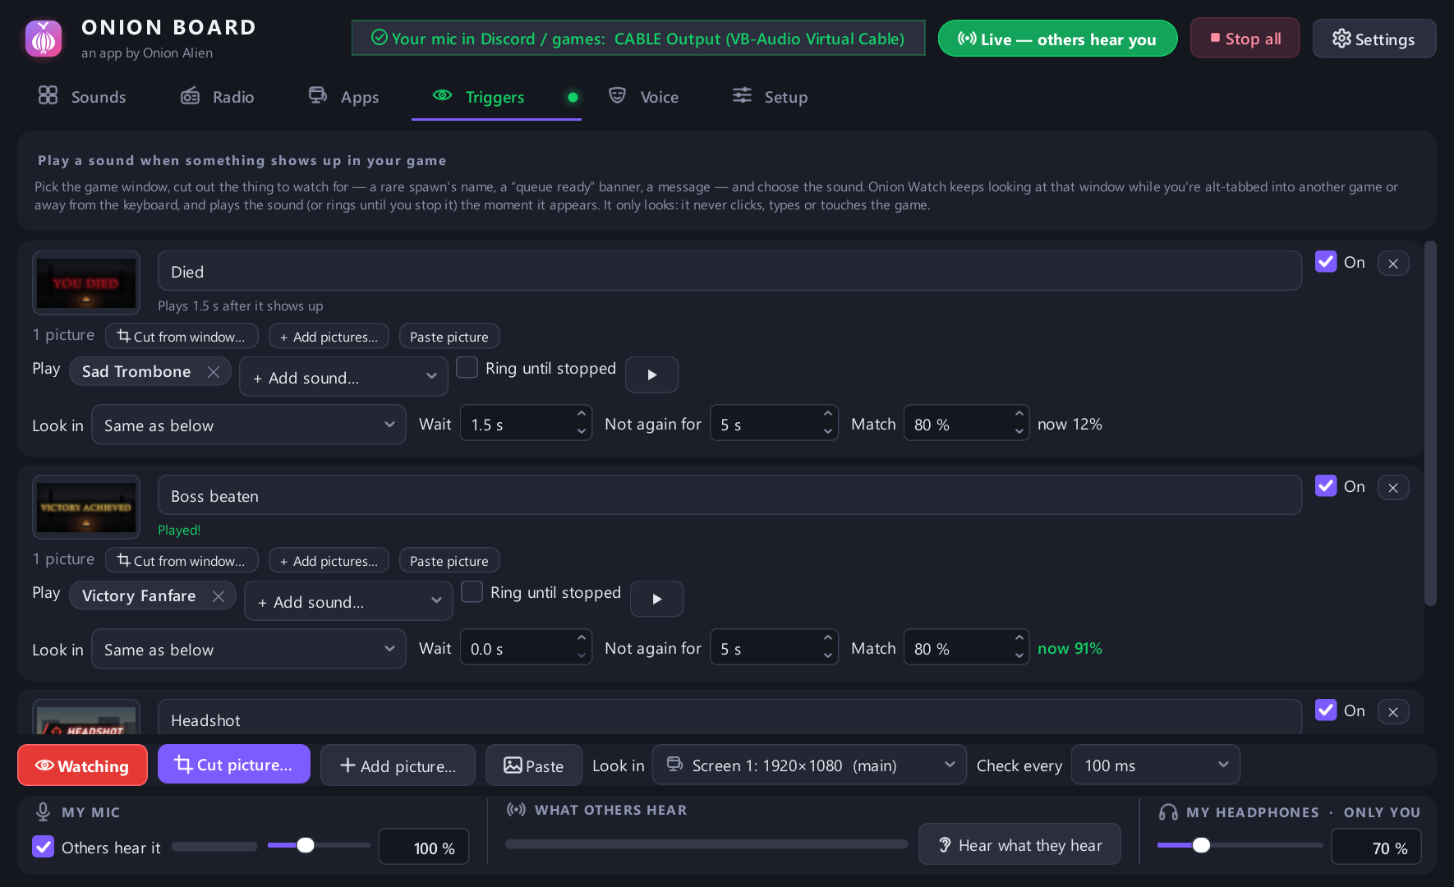Click the My Mic microphone icon
This screenshot has height=887, width=1454.
pos(44,812)
